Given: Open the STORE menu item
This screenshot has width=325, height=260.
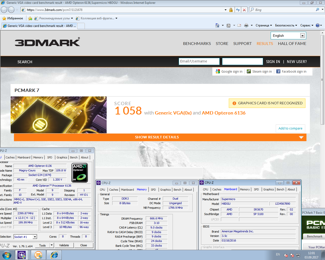Looking at the screenshot, I should click(x=222, y=43).
